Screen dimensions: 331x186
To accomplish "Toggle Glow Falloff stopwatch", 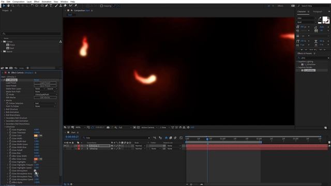I will (10, 150).
